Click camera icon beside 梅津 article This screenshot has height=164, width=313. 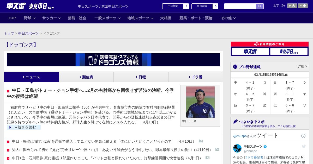click(x=201, y=141)
